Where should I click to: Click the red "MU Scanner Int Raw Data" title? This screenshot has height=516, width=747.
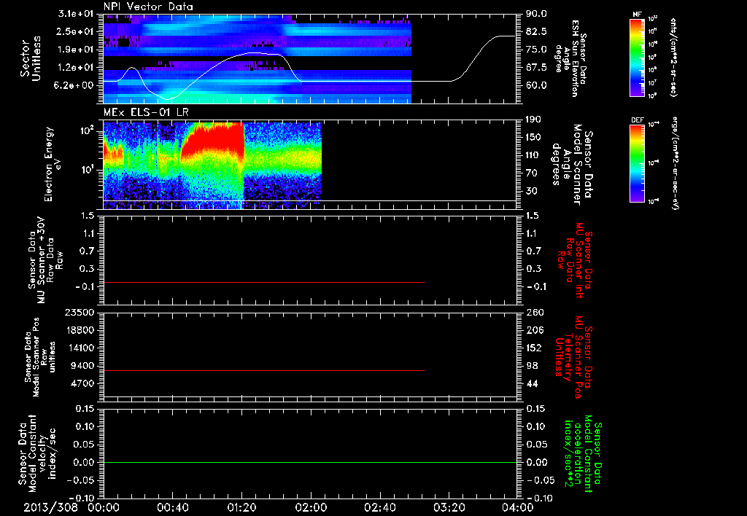575,260
